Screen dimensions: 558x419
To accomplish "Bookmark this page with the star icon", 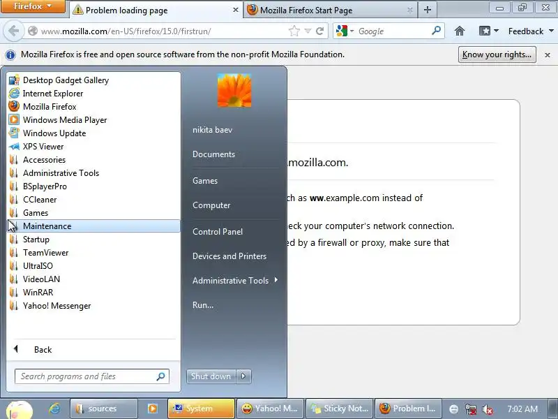I will coord(294,31).
